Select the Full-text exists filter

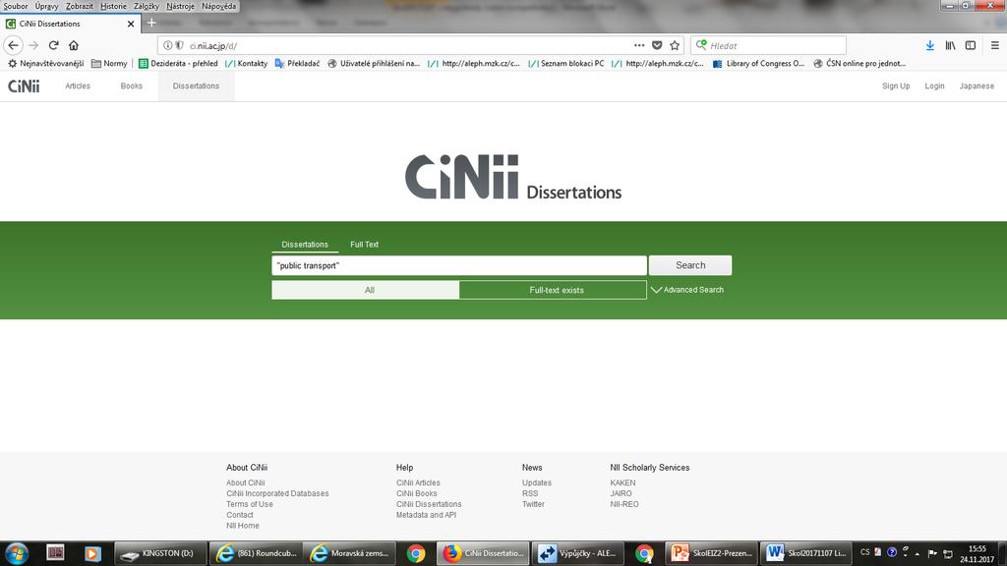point(553,290)
